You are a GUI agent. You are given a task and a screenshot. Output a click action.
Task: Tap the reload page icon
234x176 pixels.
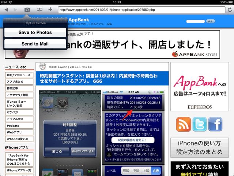coord(230,10)
